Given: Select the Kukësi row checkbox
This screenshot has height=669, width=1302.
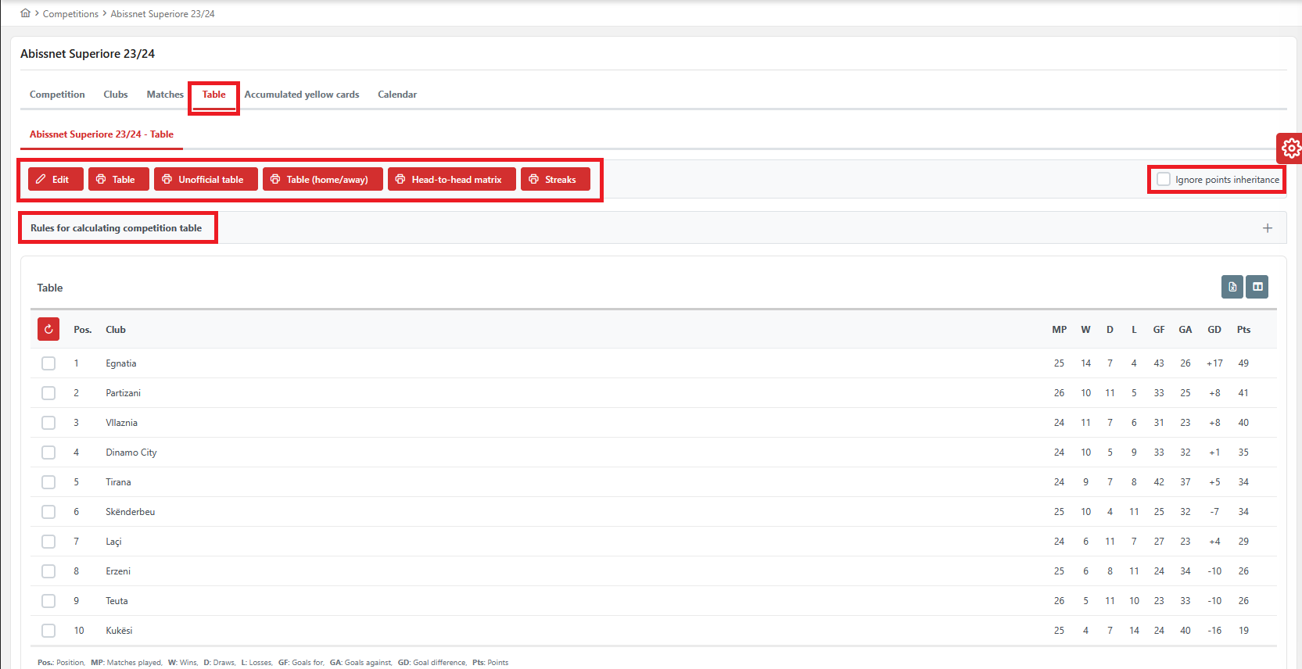Looking at the screenshot, I should click(48, 631).
